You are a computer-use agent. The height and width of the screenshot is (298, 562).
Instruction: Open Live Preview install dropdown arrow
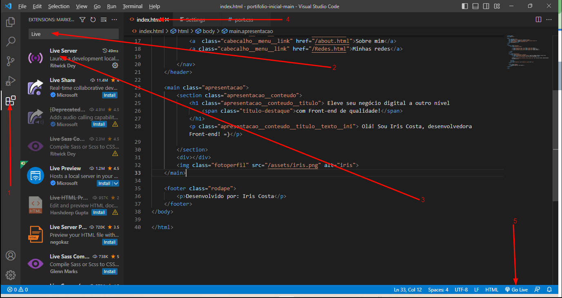(x=116, y=183)
